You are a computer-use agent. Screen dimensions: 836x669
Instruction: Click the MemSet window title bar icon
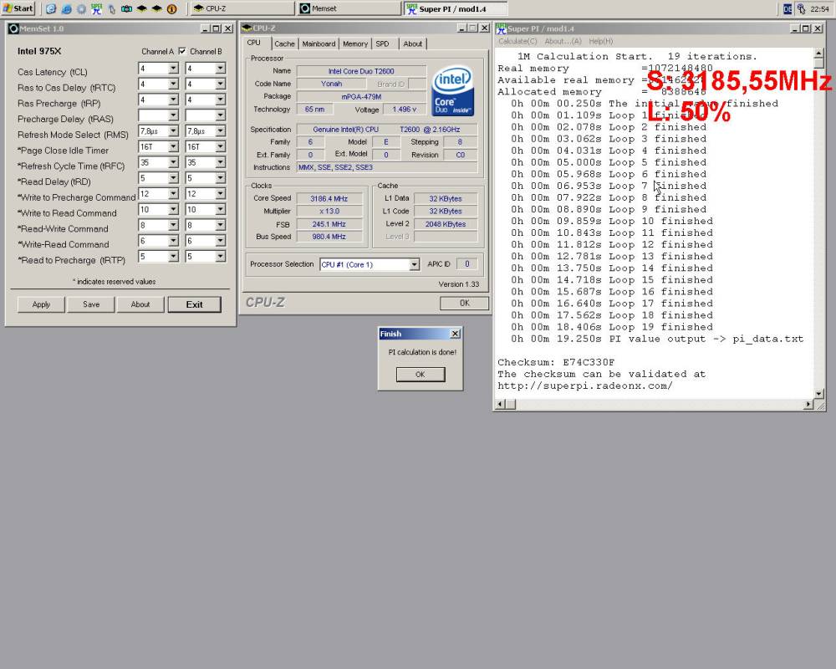coord(13,28)
